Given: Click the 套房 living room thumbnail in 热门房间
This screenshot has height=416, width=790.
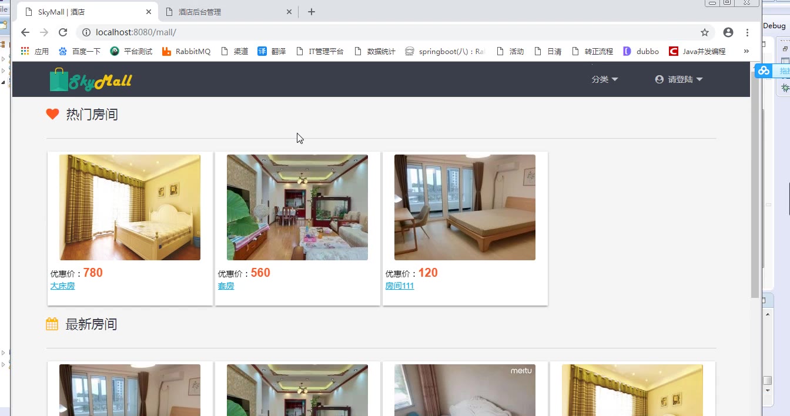Looking at the screenshot, I should click(297, 207).
